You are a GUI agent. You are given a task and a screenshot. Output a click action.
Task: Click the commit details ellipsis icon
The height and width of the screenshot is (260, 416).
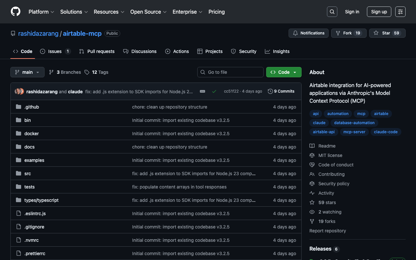[x=202, y=91]
